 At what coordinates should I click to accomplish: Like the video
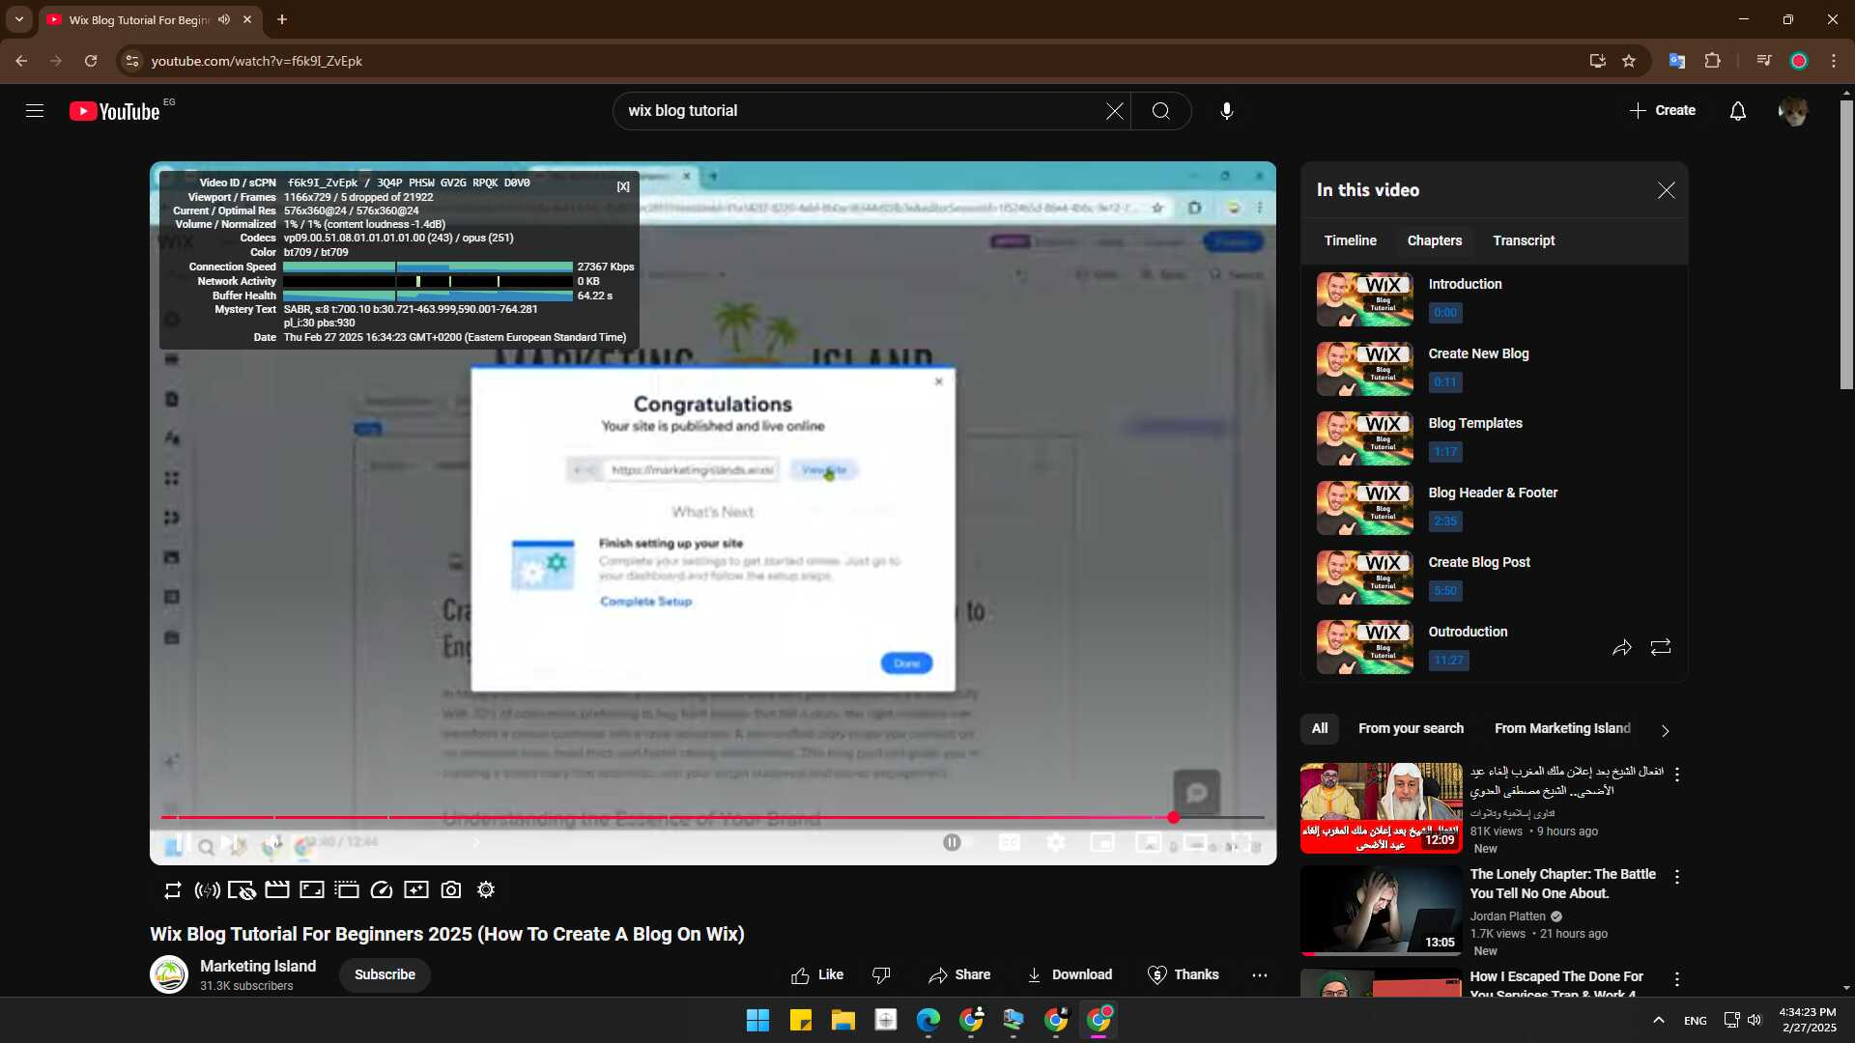click(816, 975)
